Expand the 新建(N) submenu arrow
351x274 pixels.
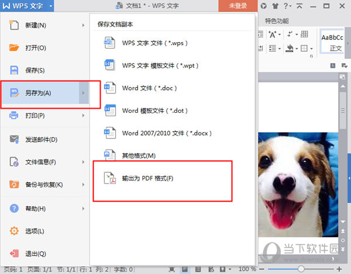[x=83, y=25]
